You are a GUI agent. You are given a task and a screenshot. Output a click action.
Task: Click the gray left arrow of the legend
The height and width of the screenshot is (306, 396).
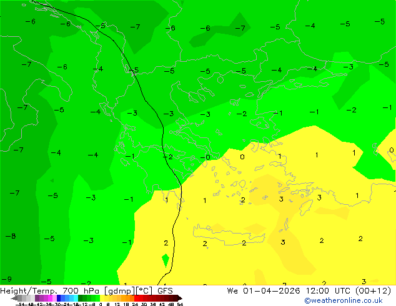point(14,298)
